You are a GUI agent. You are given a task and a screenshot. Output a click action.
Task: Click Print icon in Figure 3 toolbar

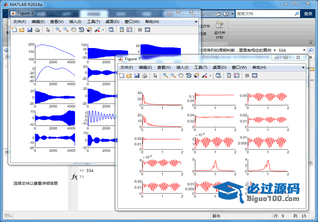[37, 30]
